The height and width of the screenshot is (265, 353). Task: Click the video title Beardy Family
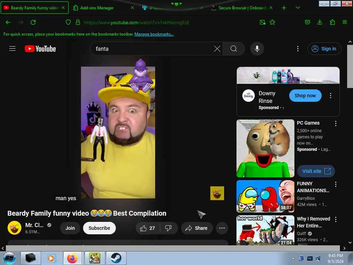click(x=87, y=213)
